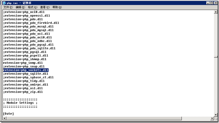The width and height of the screenshot is (219, 123).
Task: Click the line ;extension=php_pdo_oci.dll
Action: (x=27, y=34)
